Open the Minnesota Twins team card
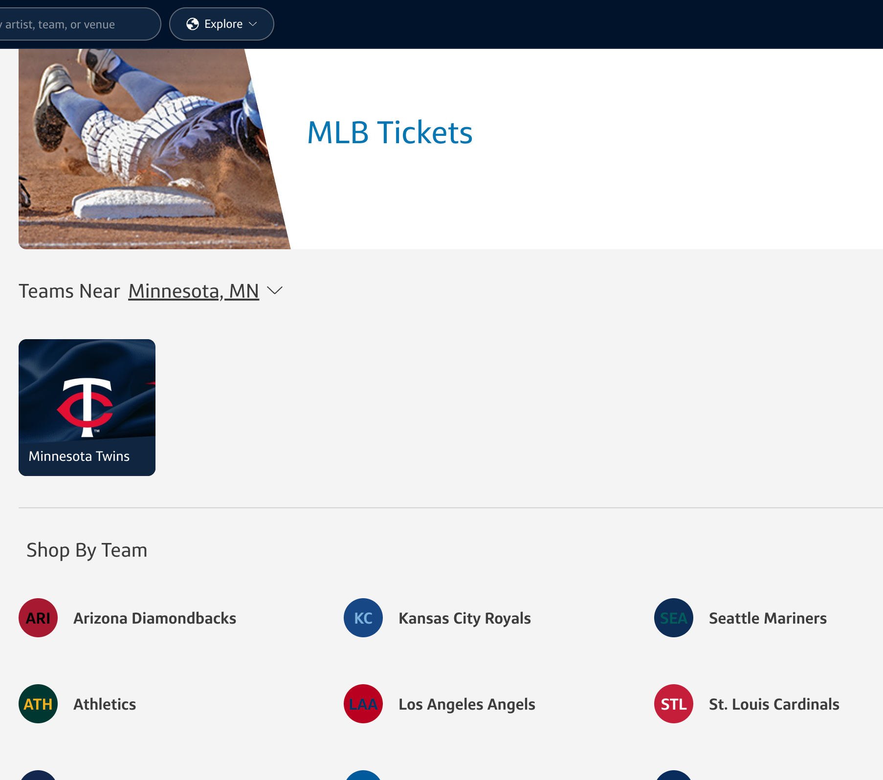Viewport: 883px width, 780px height. (87, 408)
